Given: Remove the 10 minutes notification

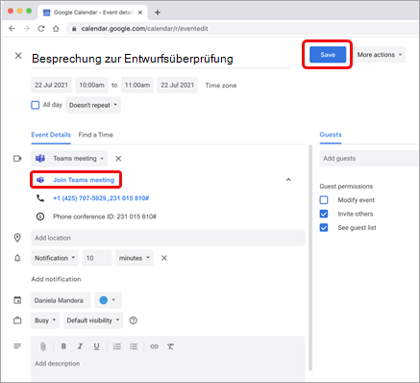Looking at the screenshot, I should coord(164,258).
